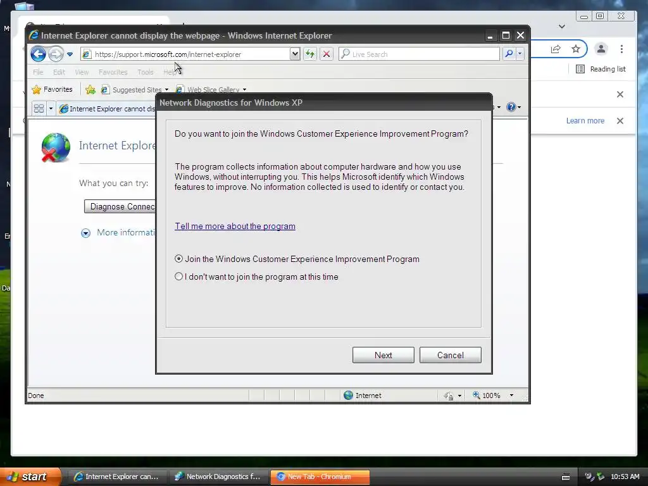Open the Edit menu in Internet Explorer
The height and width of the screenshot is (486, 648).
click(59, 72)
